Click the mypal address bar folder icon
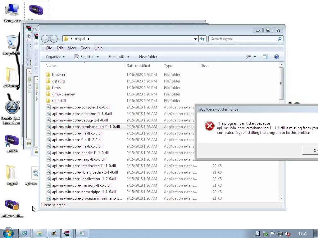This screenshot has width=318, height=238. 66,39
